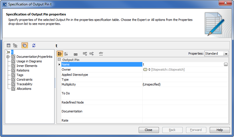Viewport: 234px width, 137px height.
Task: Click the Multiplicity value (Unspecified)
Action: (152, 84)
